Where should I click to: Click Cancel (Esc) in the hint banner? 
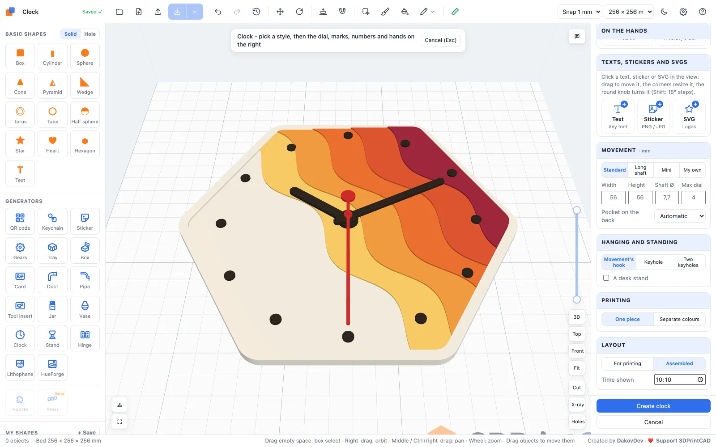441,40
